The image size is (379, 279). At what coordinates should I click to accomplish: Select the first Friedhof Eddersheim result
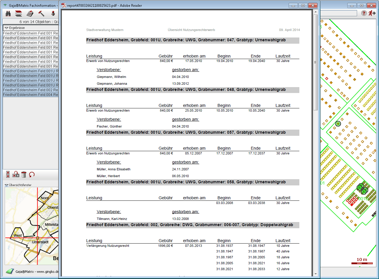click(30, 33)
